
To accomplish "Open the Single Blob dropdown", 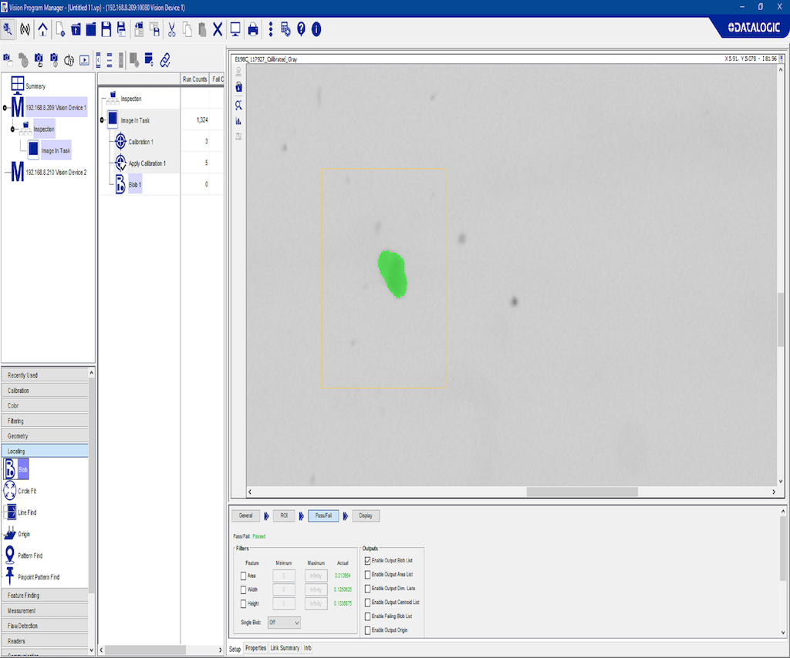I will [283, 622].
